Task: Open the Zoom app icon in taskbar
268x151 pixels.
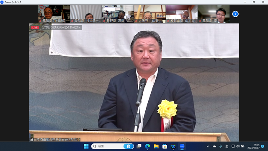Action: [x=182, y=146]
